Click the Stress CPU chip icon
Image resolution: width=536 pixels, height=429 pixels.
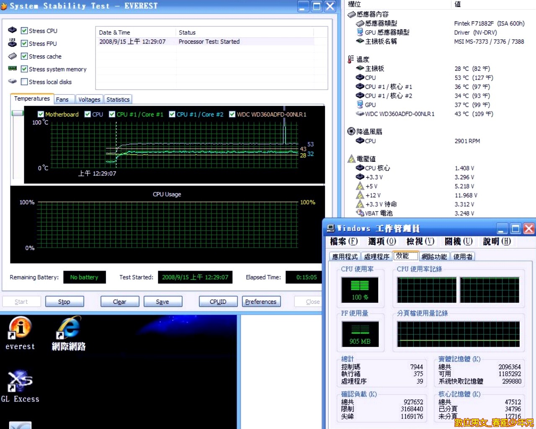[x=13, y=30]
